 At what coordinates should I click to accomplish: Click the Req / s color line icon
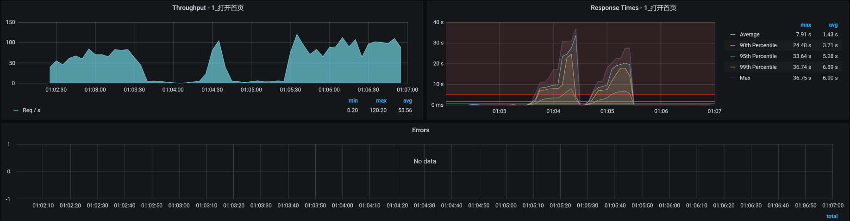tap(16, 110)
